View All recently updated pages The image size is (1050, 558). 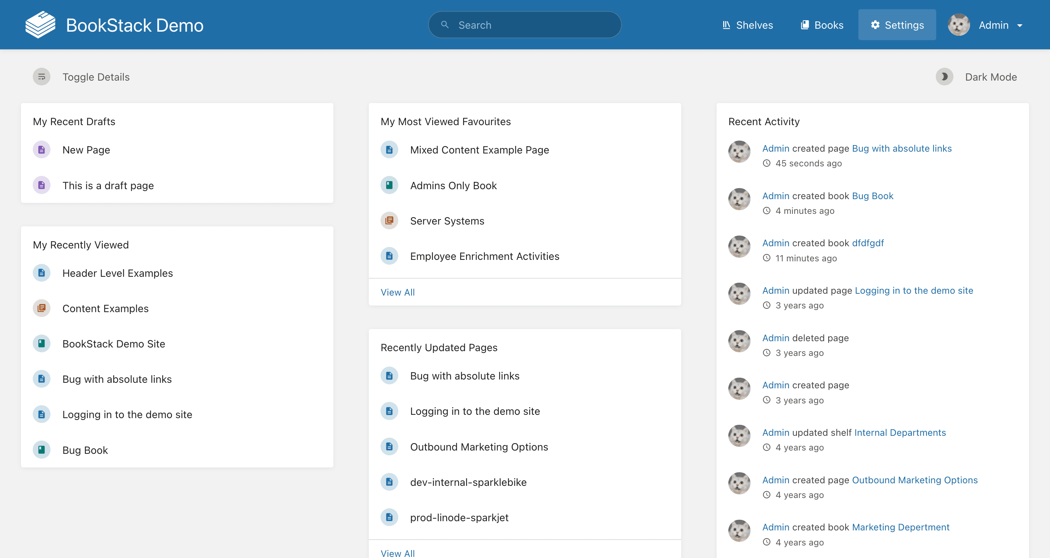point(398,553)
